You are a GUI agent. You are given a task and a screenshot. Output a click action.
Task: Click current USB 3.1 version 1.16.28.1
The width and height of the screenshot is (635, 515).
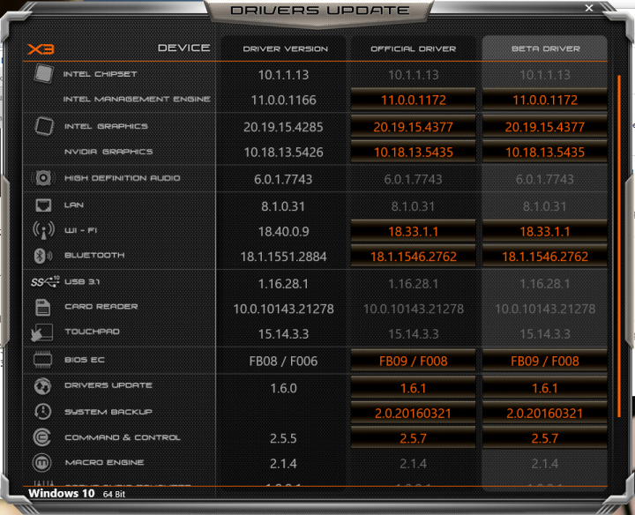coord(283,283)
